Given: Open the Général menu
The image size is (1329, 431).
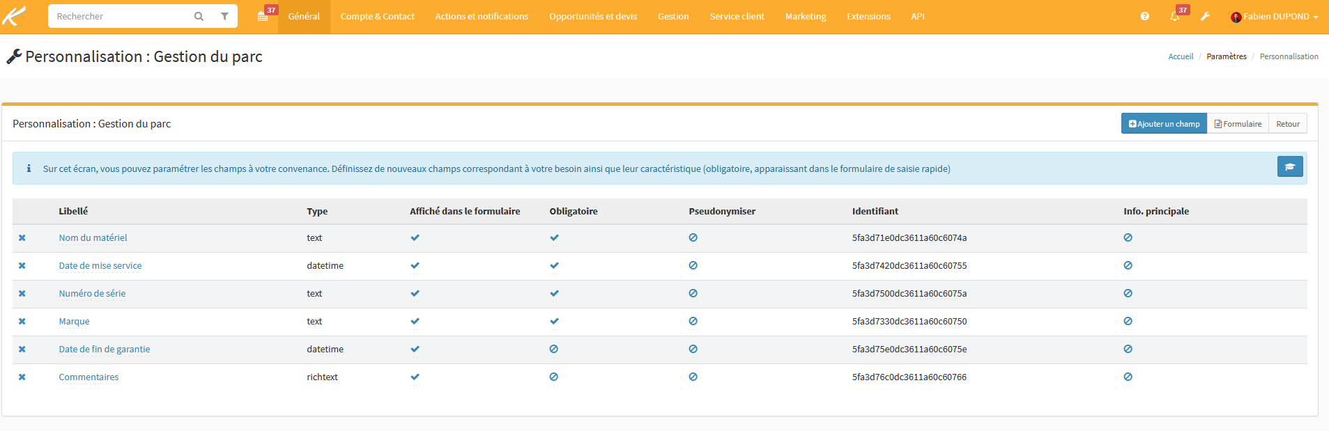Looking at the screenshot, I should pyautogui.click(x=304, y=16).
